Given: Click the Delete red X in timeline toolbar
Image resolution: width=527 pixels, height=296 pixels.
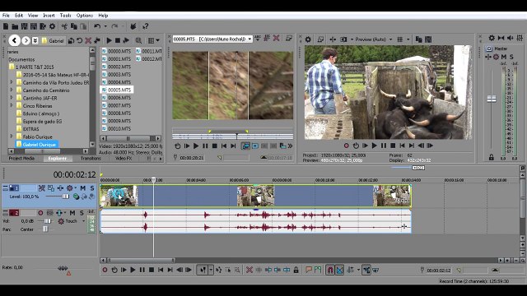Looking at the screenshot, I should point(249,270).
